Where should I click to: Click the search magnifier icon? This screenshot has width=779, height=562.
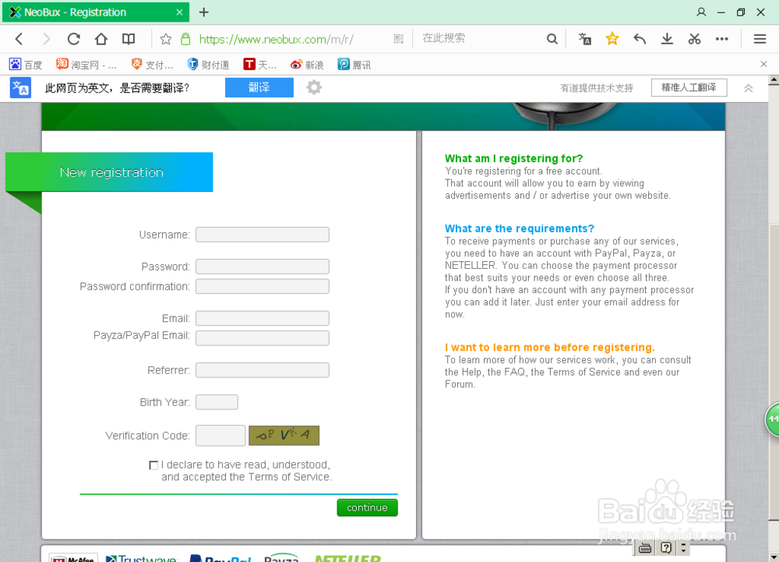click(552, 39)
